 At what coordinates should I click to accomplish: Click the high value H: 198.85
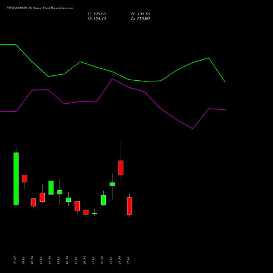[x=140, y=14]
